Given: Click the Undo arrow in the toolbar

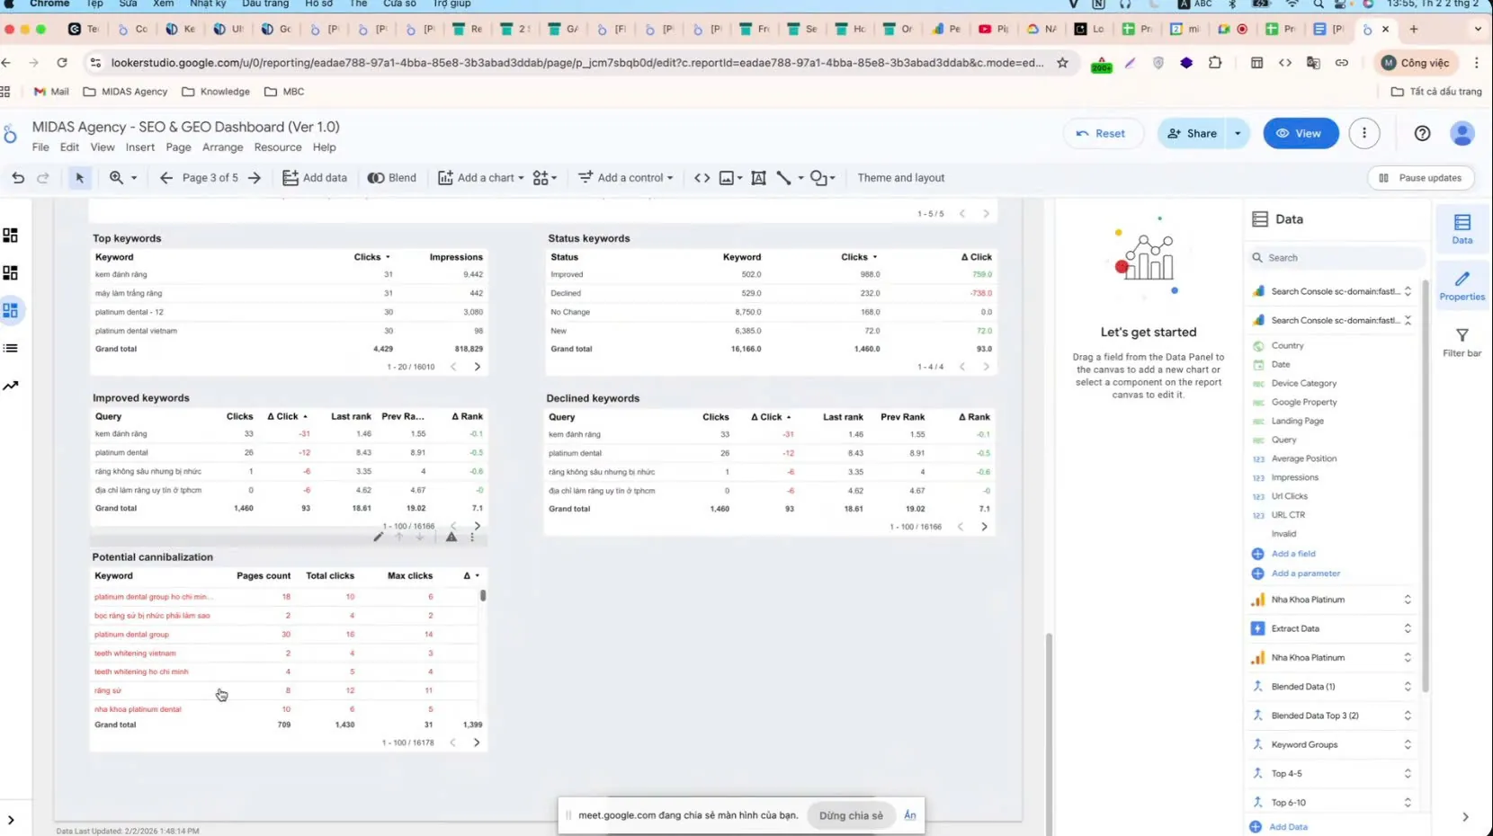Looking at the screenshot, I should [x=18, y=178].
